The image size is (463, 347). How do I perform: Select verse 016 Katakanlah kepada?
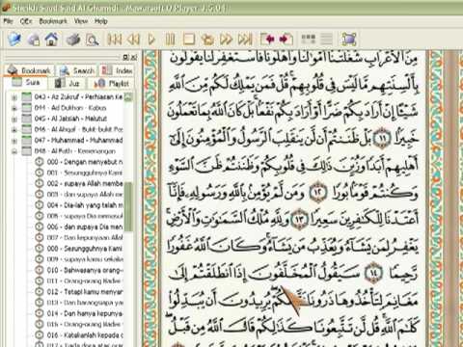85,335
